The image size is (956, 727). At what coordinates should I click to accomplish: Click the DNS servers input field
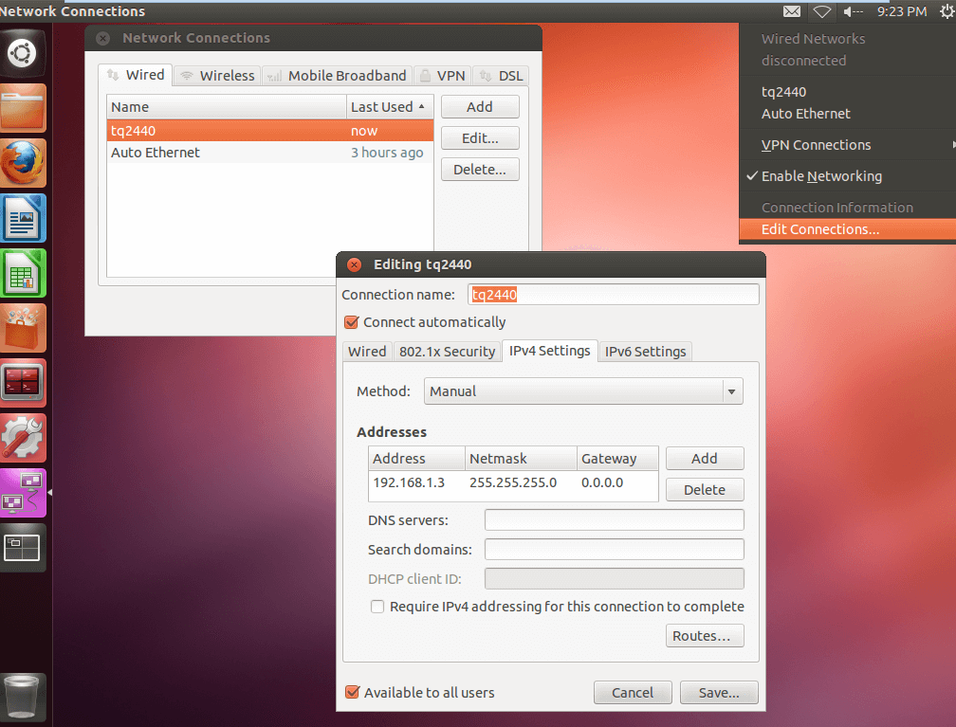[x=614, y=520]
